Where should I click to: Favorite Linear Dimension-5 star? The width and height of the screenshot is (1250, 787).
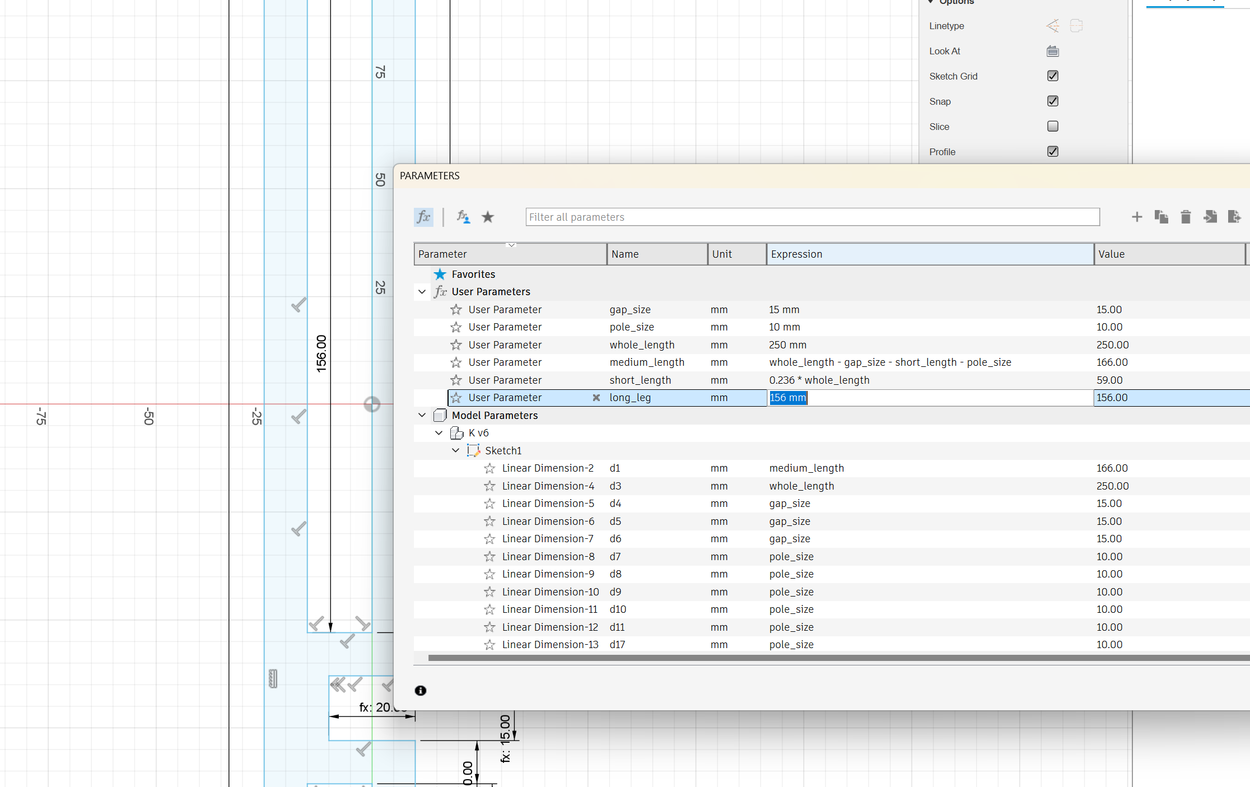tap(490, 504)
